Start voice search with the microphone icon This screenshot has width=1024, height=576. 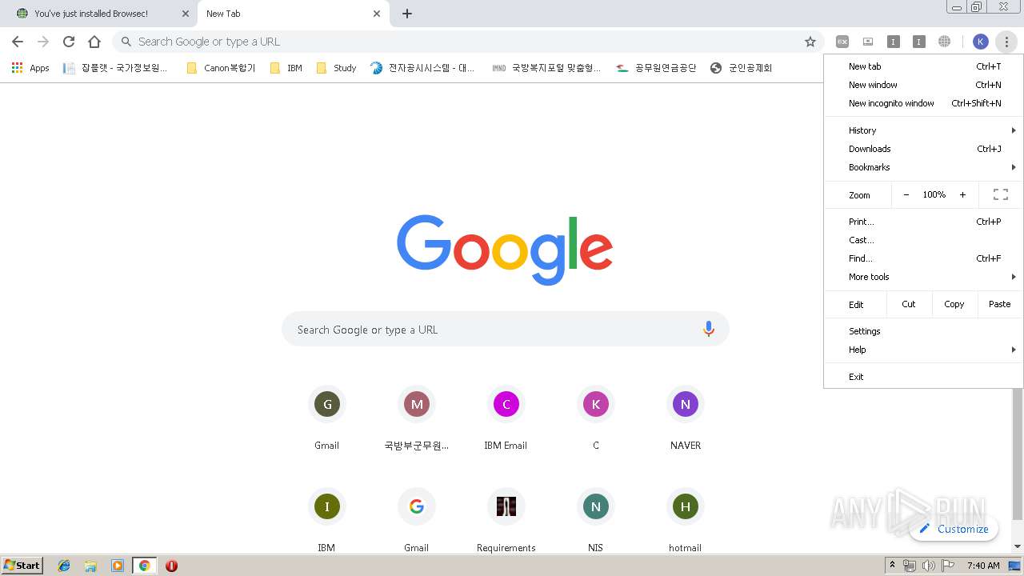click(708, 329)
